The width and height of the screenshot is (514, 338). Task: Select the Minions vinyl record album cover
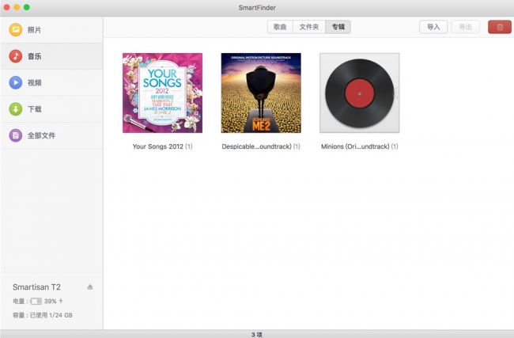tap(360, 93)
